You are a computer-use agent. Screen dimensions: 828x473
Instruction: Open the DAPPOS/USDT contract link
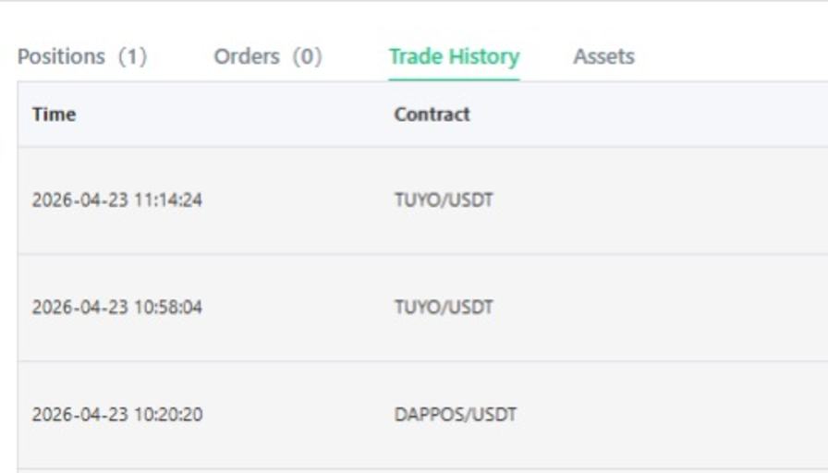click(456, 415)
